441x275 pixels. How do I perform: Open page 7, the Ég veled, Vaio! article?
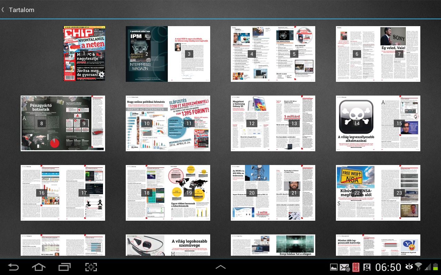399,54
